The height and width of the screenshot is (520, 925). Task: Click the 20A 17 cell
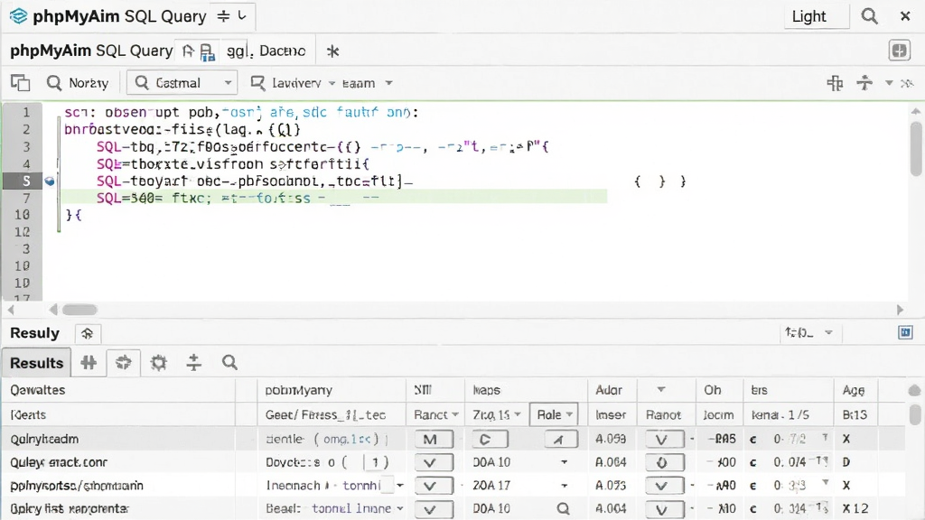(x=491, y=486)
